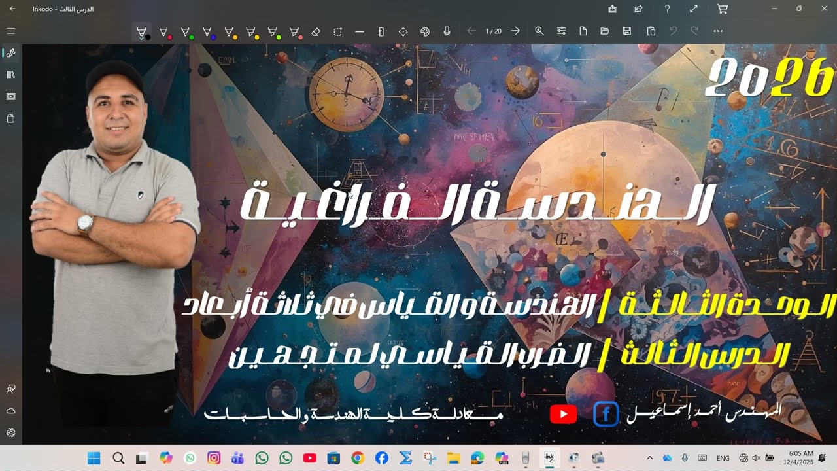Open YouTube app on taskbar
This screenshot has width=837, height=471.
[310, 458]
